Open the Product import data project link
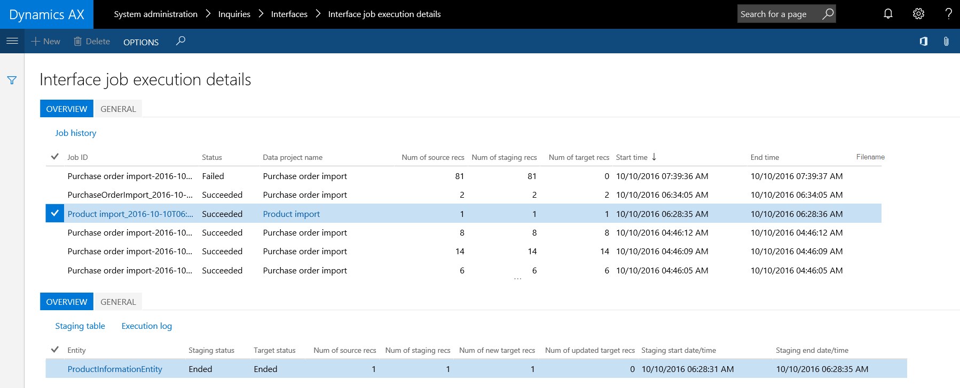 pyautogui.click(x=292, y=214)
